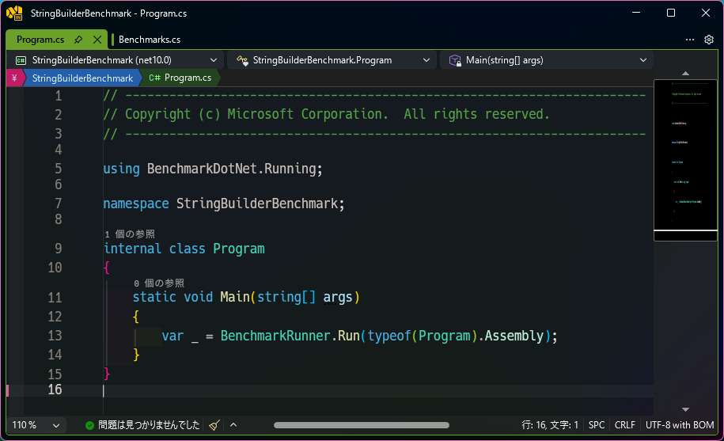Click the scroll up arrow of the minimap
724x441 pixels.
tap(686, 74)
